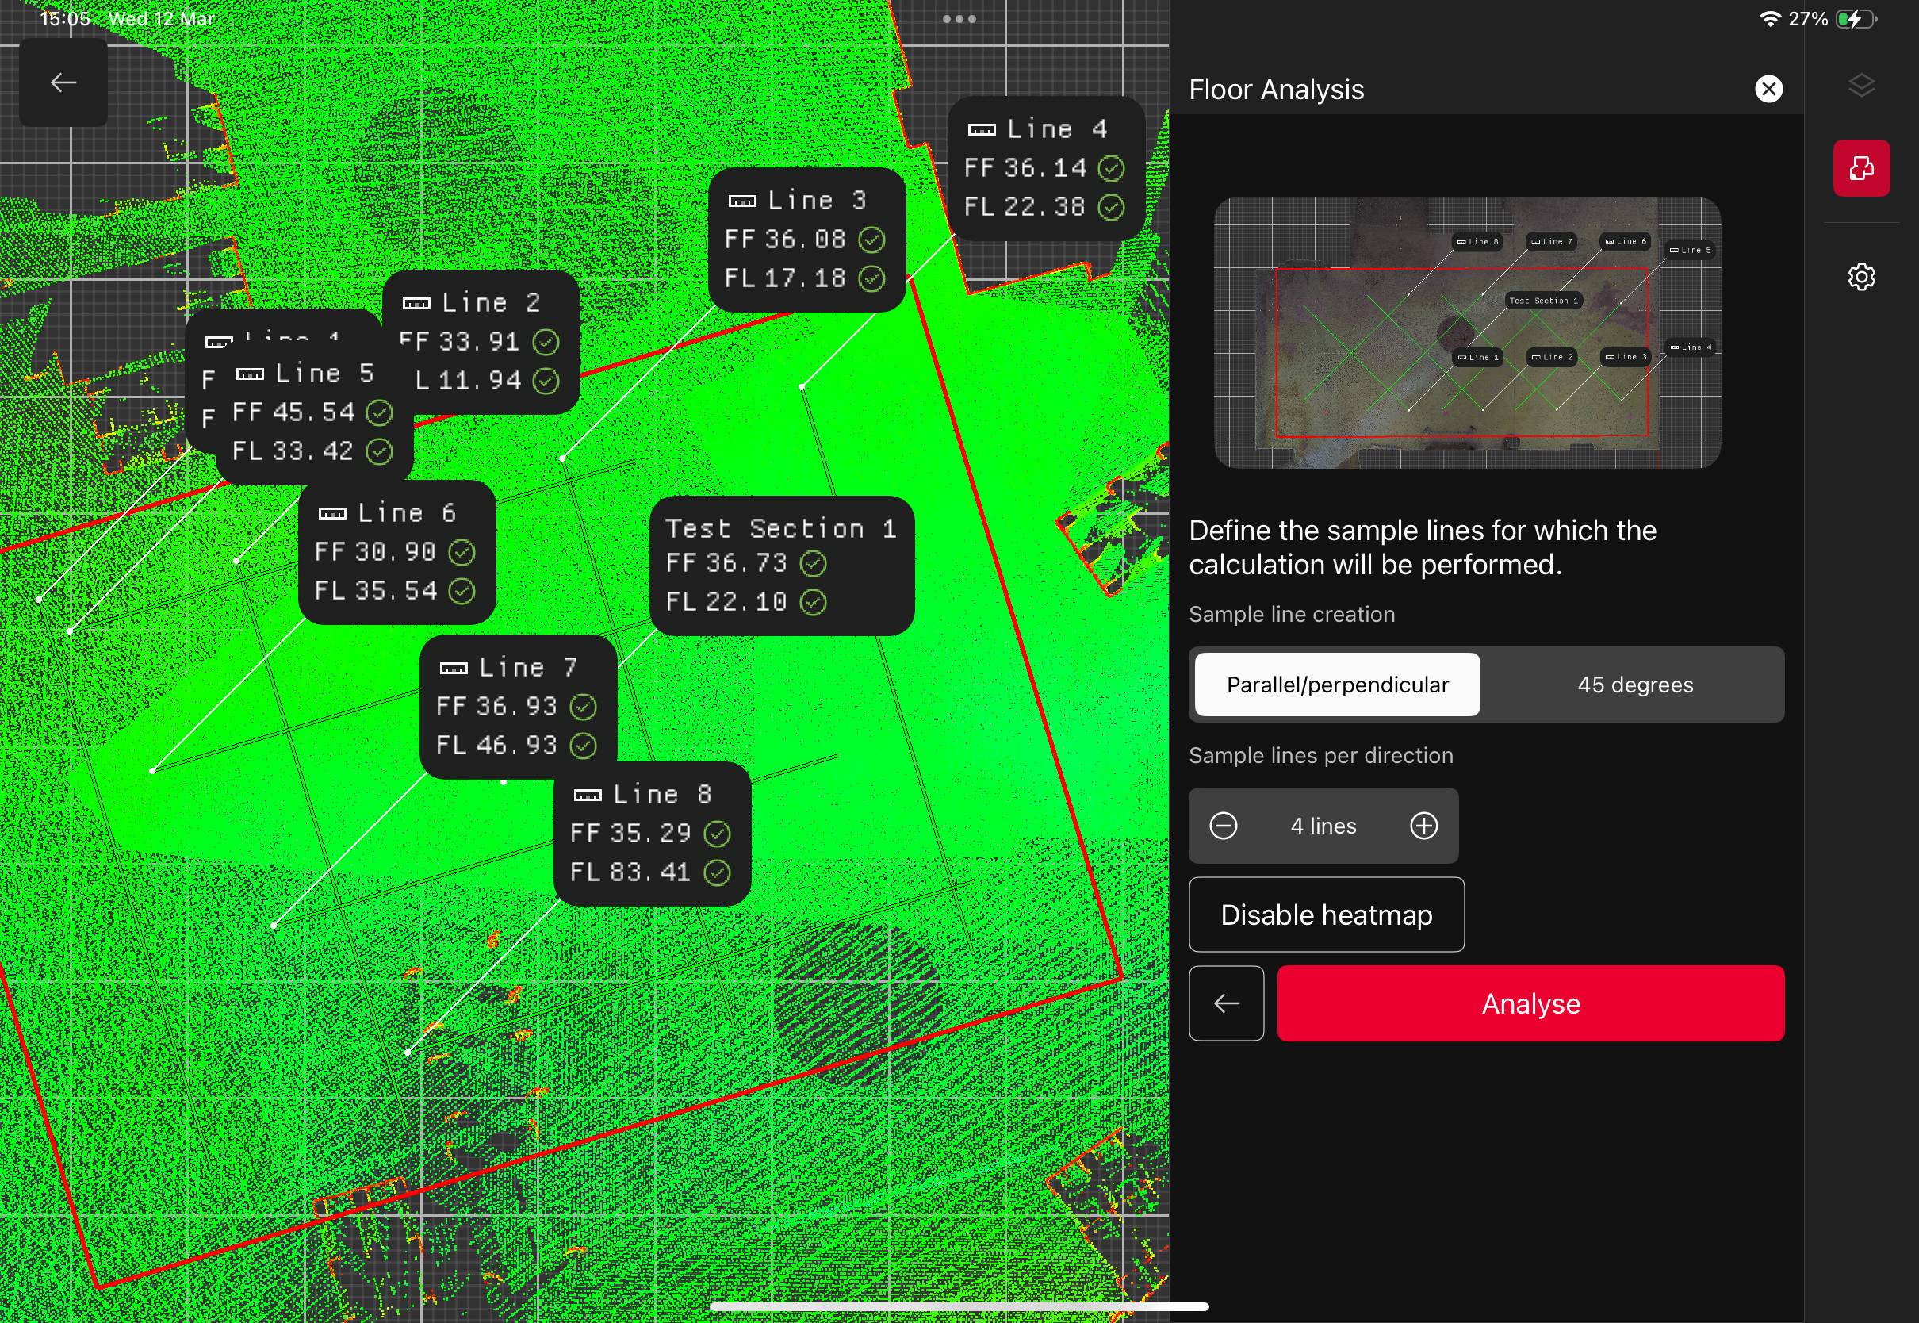1919x1323 pixels.
Task: Open the settings gear icon
Action: 1861,277
